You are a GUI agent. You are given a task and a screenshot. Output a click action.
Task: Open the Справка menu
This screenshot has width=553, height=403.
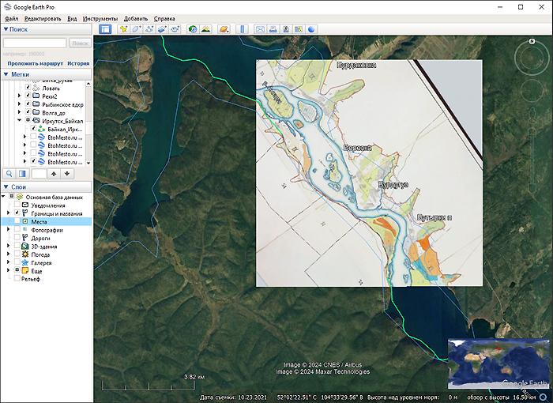pyautogui.click(x=164, y=19)
